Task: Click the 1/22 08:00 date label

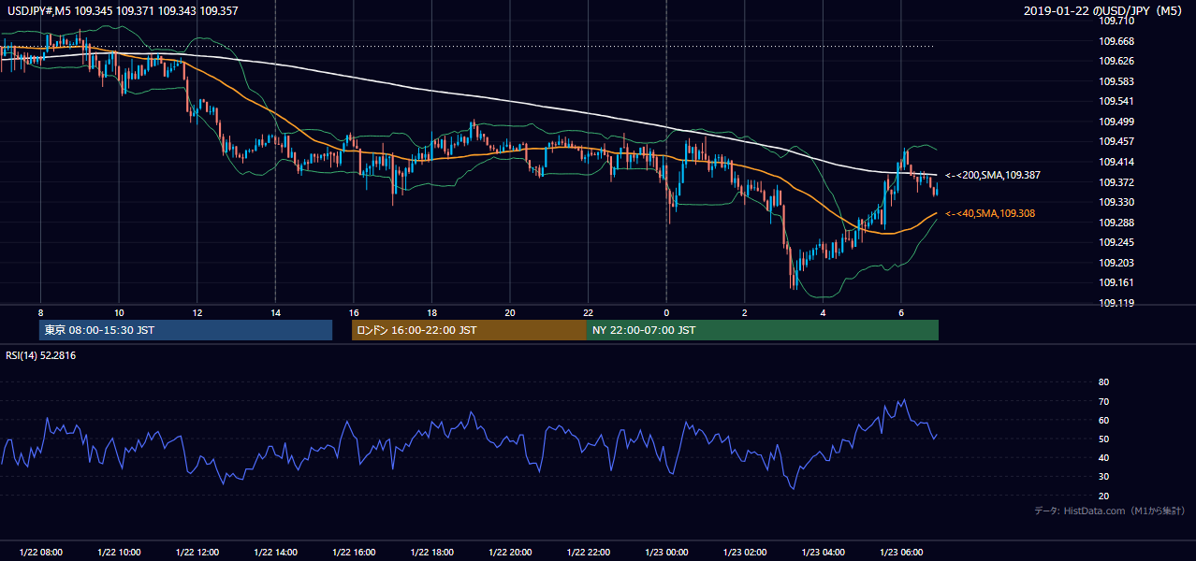Action: [x=40, y=552]
